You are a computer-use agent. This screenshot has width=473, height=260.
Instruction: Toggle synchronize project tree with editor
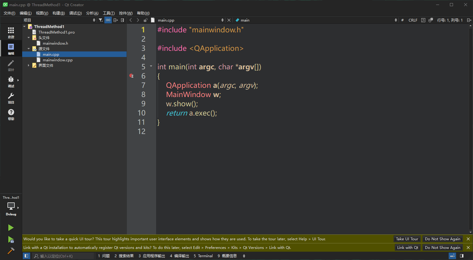pos(108,20)
